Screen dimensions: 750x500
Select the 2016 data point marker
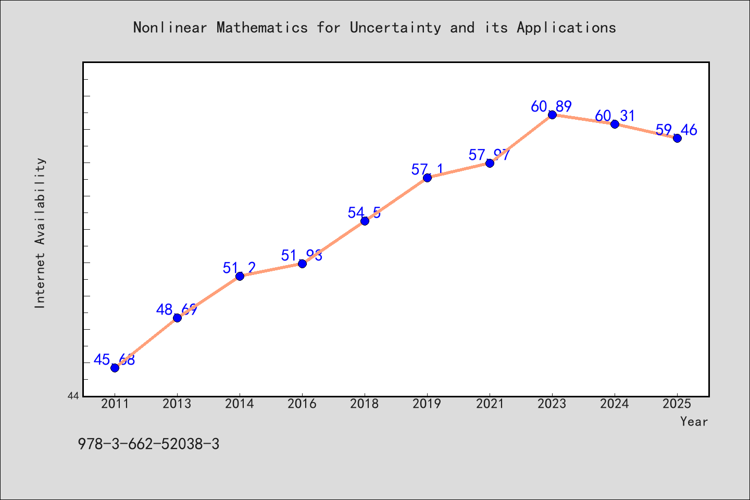point(302,264)
